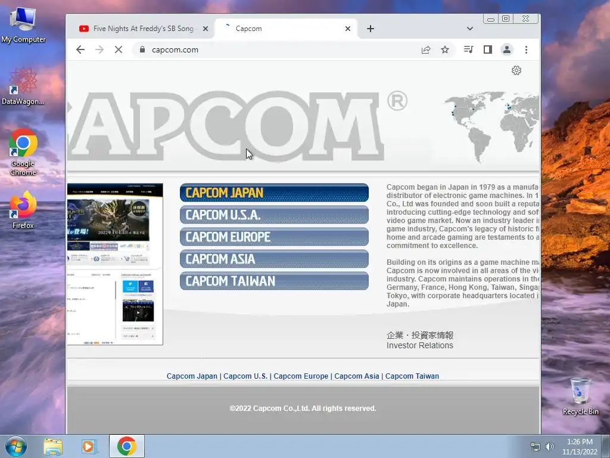The image size is (610, 458).
Task: Go back using the browser back arrow
Action: click(80, 49)
